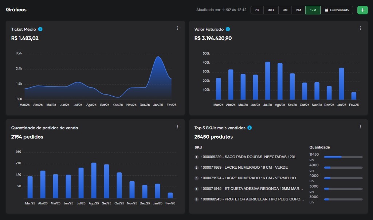Image resolution: width=373 pixels, height=220 pixels.
Task: Click the info icon beside Valor Faturado
Action: (228, 29)
